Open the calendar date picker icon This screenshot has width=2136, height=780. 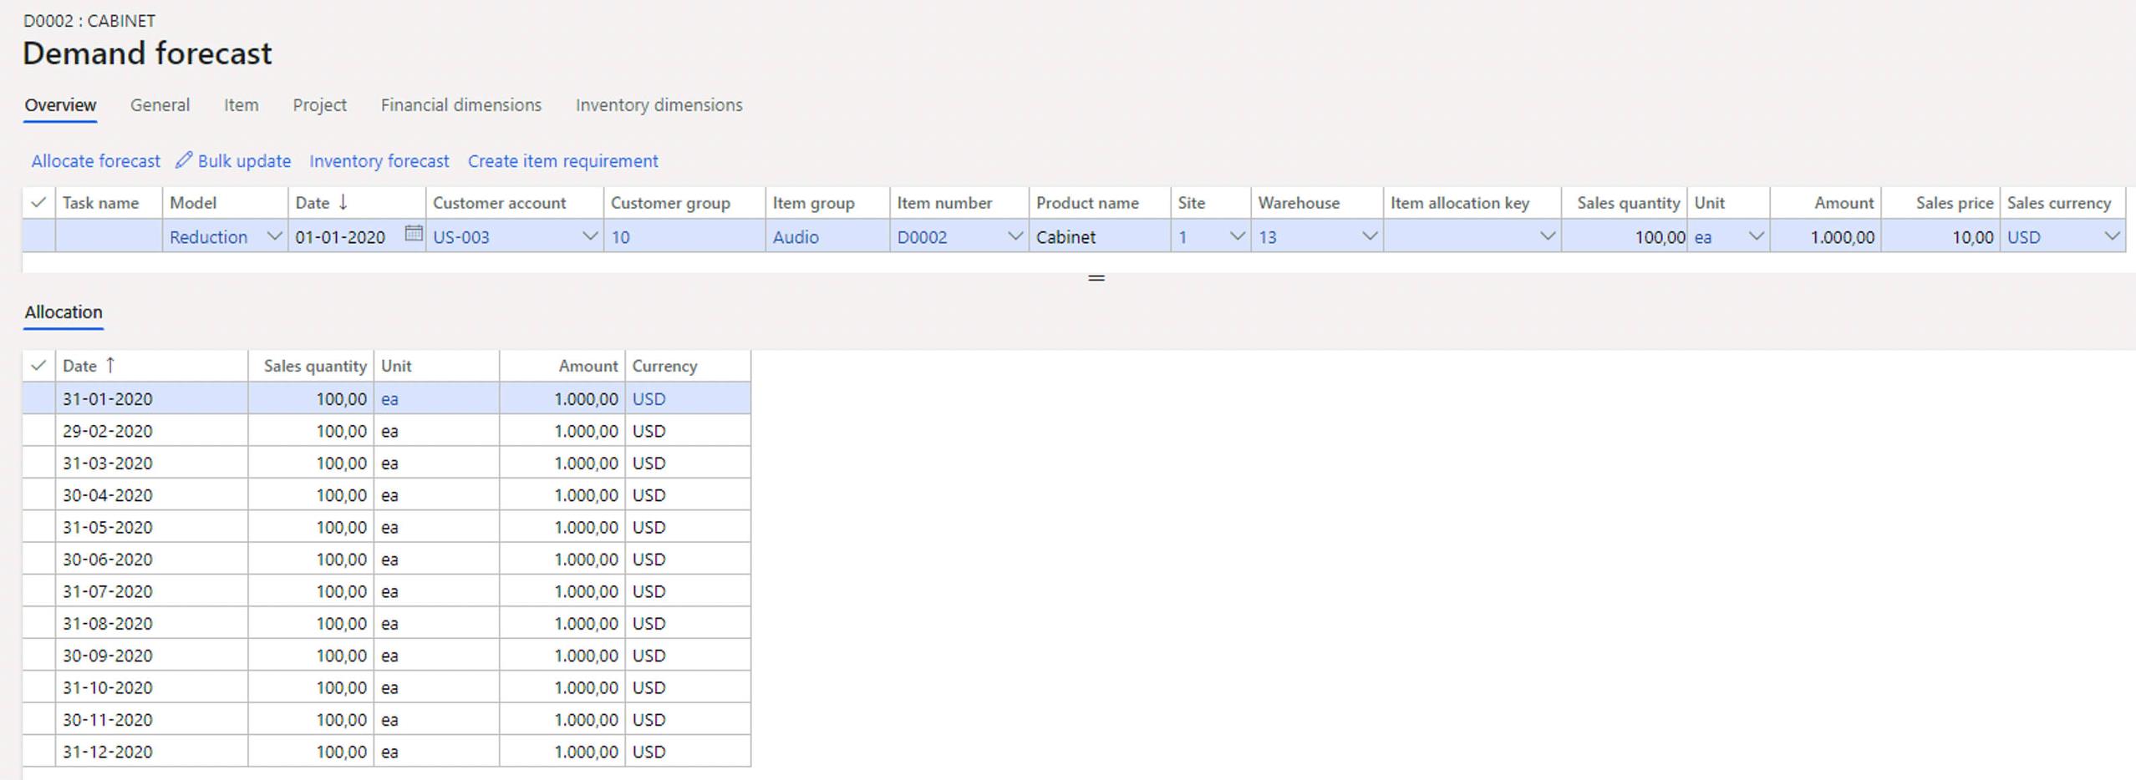pyautogui.click(x=413, y=235)
